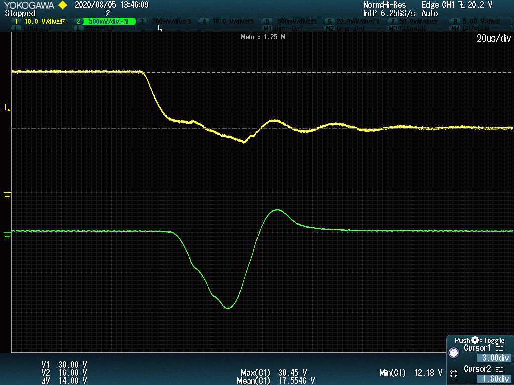Click the Mean(C1) 17.5546 V measurement
Image resolution: width=514 pixels, height=385 pixels.
(276, 381)
